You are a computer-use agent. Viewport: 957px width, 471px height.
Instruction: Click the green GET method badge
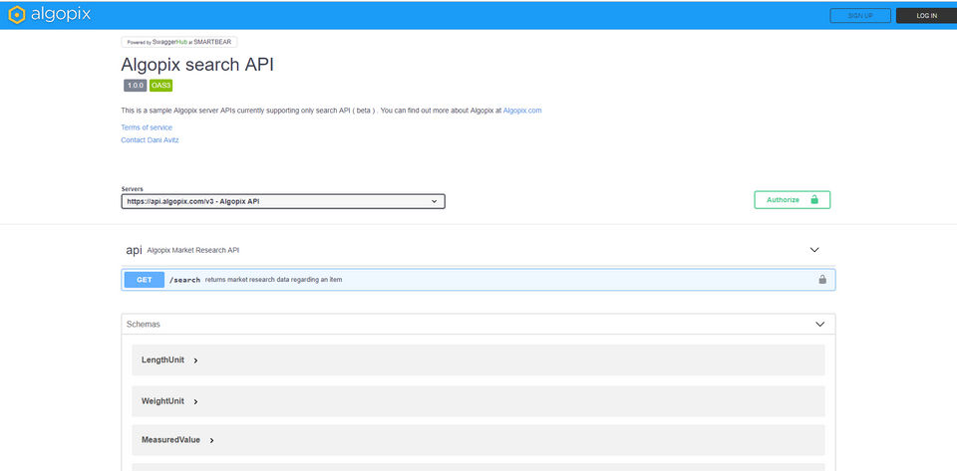click(144, 280)
